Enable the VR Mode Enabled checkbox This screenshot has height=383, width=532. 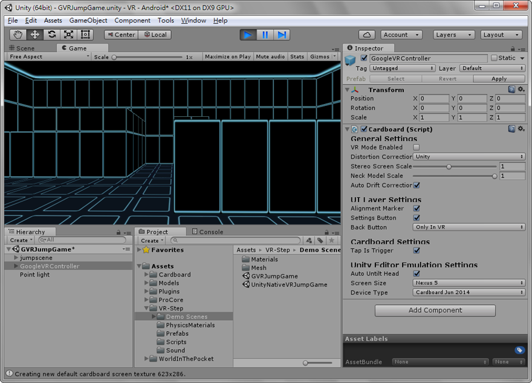(x=417, y=148)
